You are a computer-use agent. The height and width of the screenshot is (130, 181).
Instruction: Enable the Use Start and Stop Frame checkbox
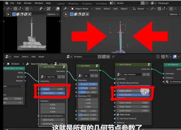click(x=42, y=116)
